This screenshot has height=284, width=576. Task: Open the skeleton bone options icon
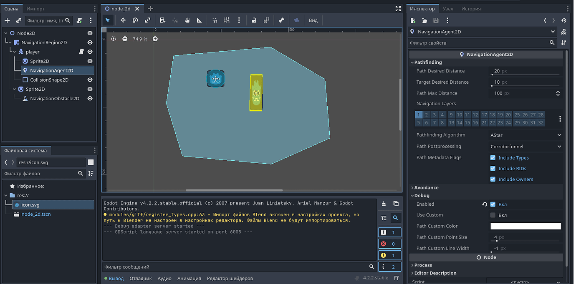(x=281, y=20)
